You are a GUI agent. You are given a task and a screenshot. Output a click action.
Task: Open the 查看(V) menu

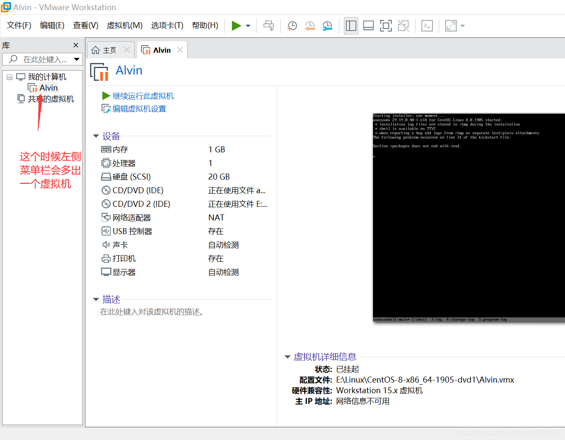pos(86,26)
